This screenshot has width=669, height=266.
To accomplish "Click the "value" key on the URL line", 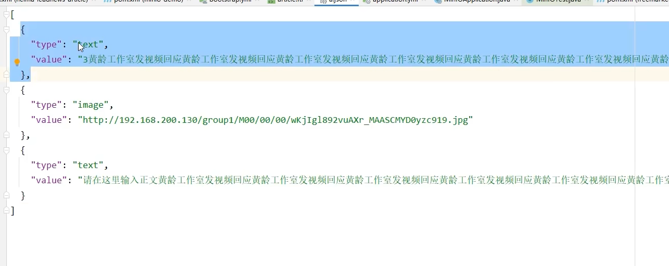I will [x=49, y=120].
